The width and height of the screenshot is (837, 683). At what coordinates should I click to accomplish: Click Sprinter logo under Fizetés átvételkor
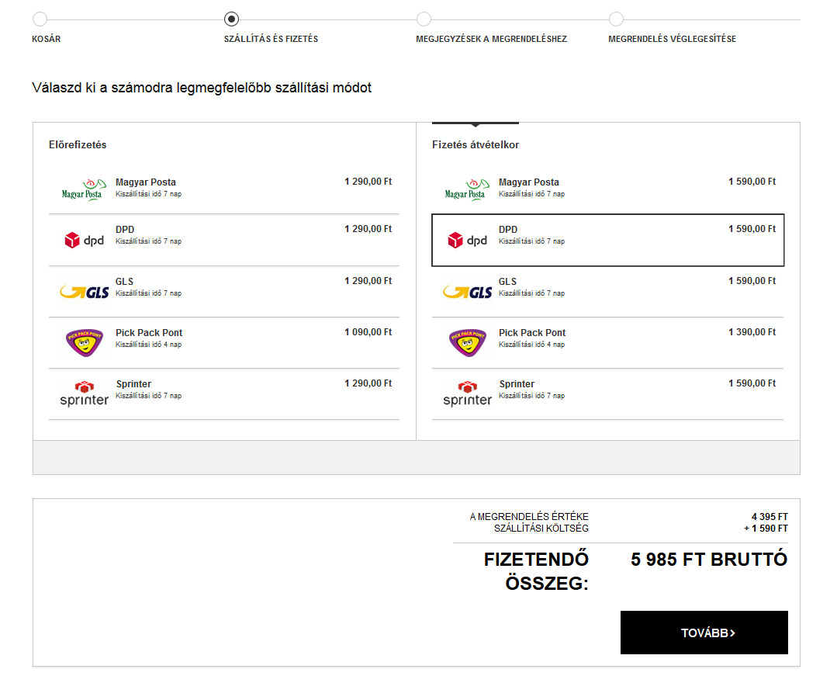tap(467, 394)
